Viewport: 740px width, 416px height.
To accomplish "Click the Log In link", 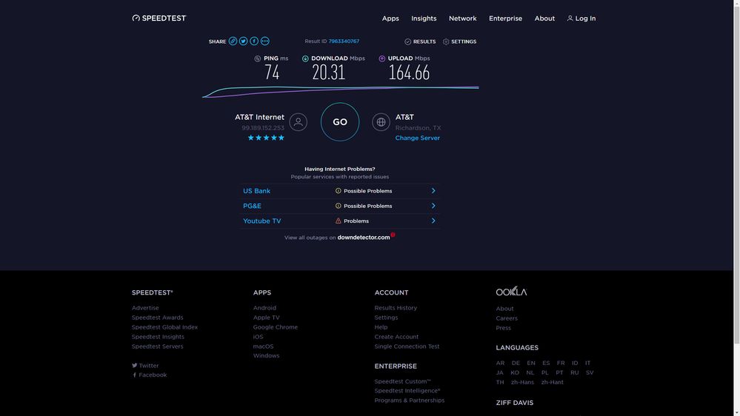I will (x=581, y=19).
